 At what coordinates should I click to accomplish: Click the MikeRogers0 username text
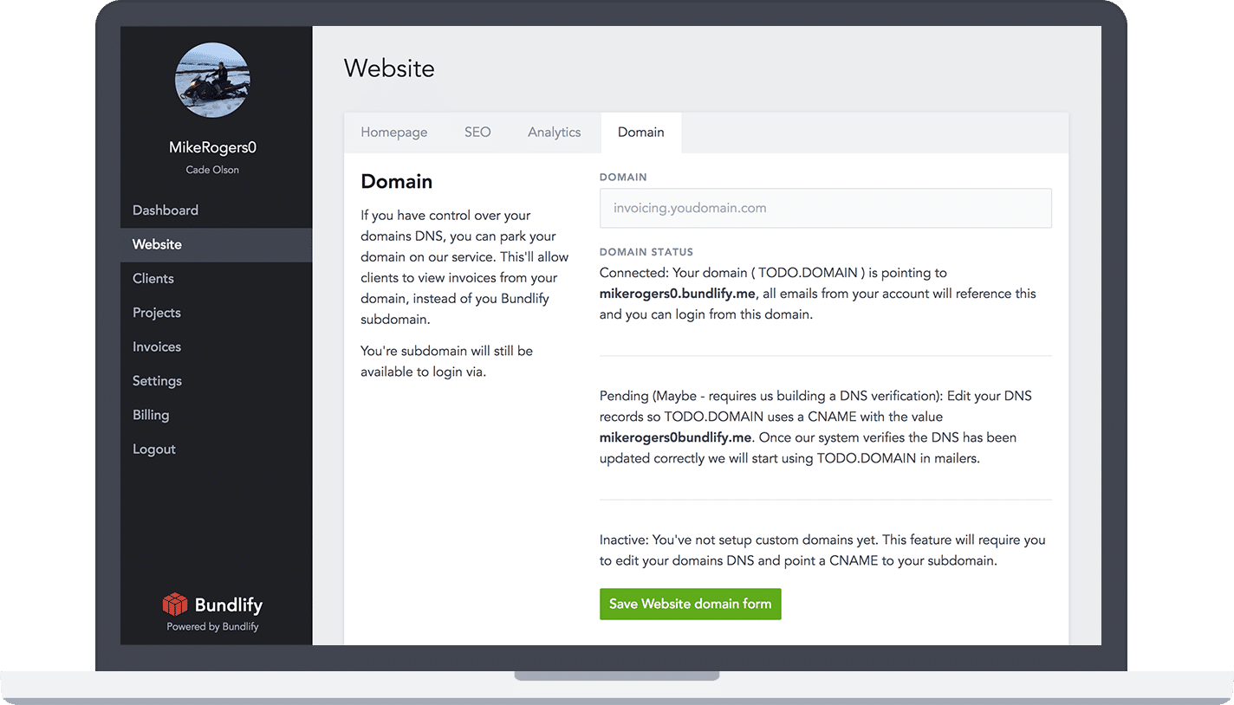[213, 147]
